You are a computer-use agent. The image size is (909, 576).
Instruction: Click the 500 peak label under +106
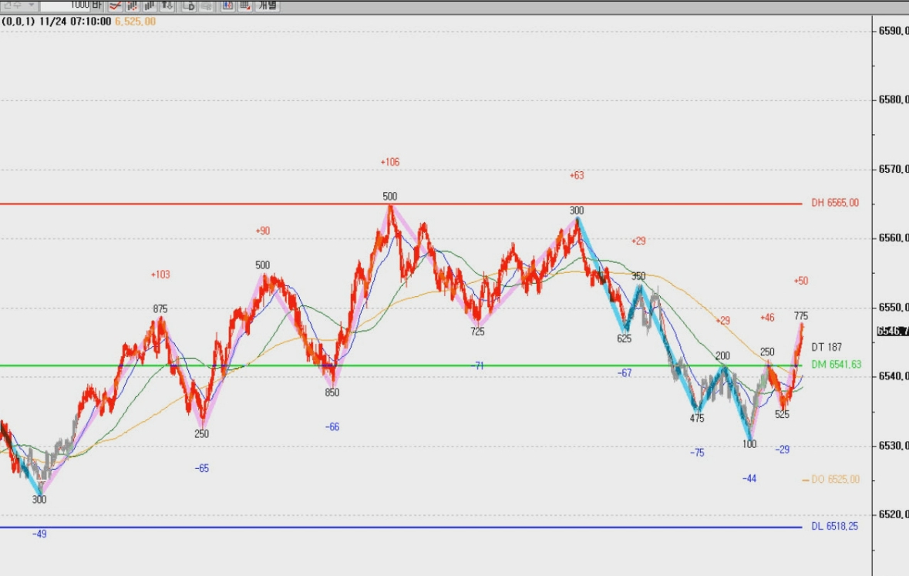390,197
